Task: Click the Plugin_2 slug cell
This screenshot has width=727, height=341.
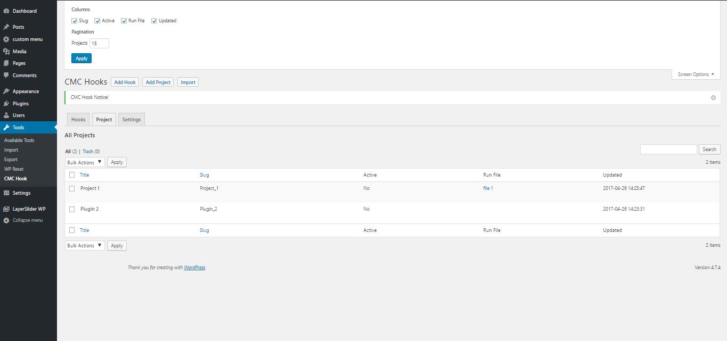Action: click(208, 209)
